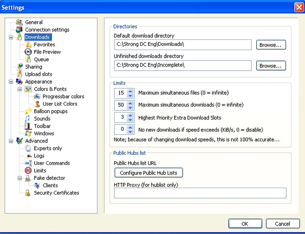Select the Experts only text label
The width and height of the screenshot is (305, 234).
point(48,148)
